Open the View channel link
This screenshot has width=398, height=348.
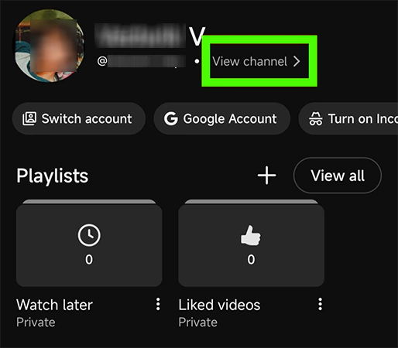point(256,61)
